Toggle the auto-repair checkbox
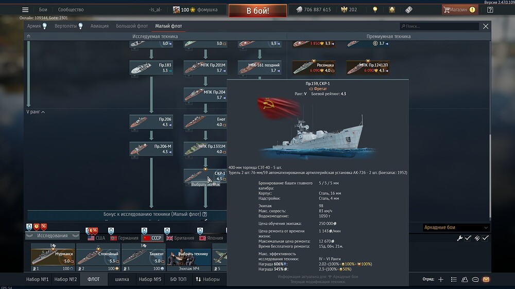 468,238
